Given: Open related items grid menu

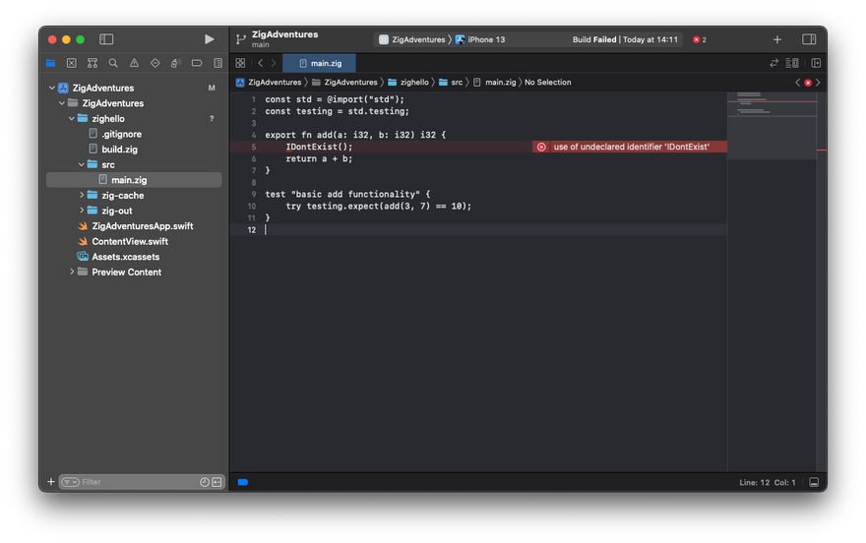Looking at the screenshot, I should pyautogui.click(x=240, y=63).
